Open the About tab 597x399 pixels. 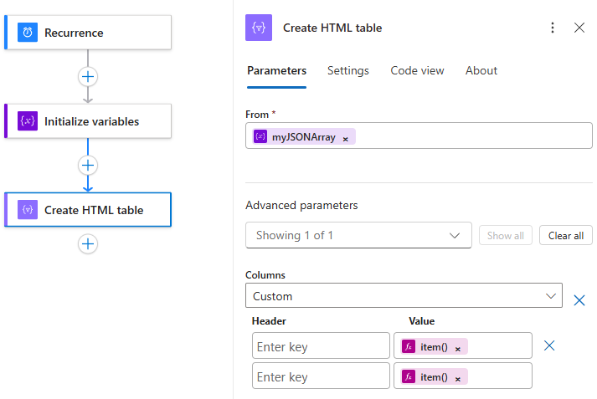tap(481, 71)
